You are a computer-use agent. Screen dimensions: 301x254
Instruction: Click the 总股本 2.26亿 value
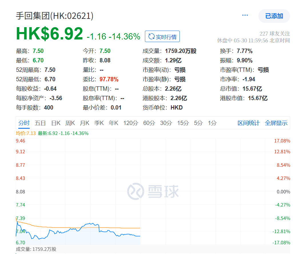(x=173, y=89)
